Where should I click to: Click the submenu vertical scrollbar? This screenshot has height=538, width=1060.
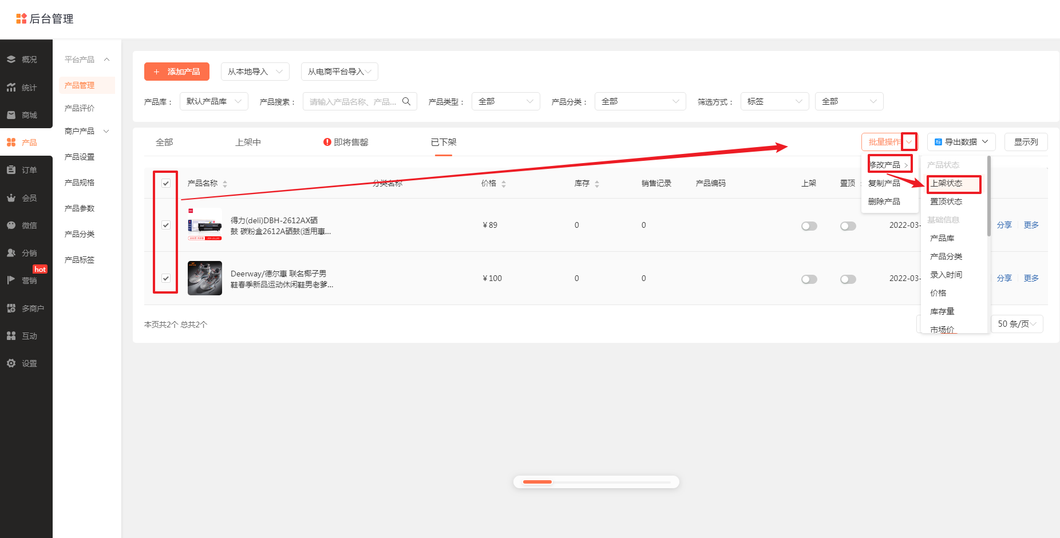988,196
